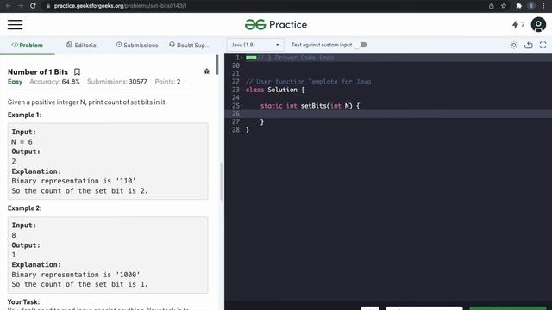This screenshot has height=310, width=552.
Task: Go forward in browser history
Action: [21, 6]
